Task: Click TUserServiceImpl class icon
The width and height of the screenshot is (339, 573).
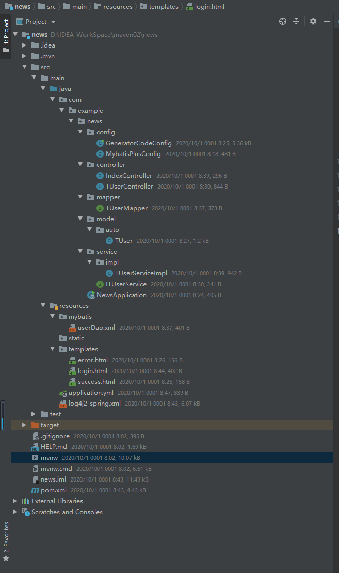Action: tap(109, 273)
